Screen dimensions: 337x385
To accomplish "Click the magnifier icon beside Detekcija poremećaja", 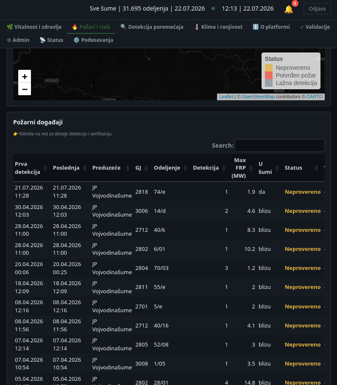I will pyautogui.click(x=123, y=27).
